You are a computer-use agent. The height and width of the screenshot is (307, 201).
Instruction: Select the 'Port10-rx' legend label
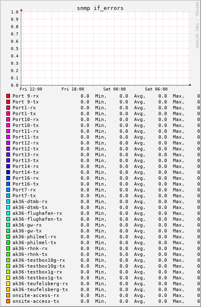(25, 119)
